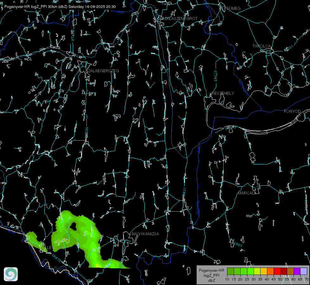The width and height of the screenshot is (310, 285).
Task: Pick the bright red 45-50 dBZ swatch
Action: coord(277,271)
